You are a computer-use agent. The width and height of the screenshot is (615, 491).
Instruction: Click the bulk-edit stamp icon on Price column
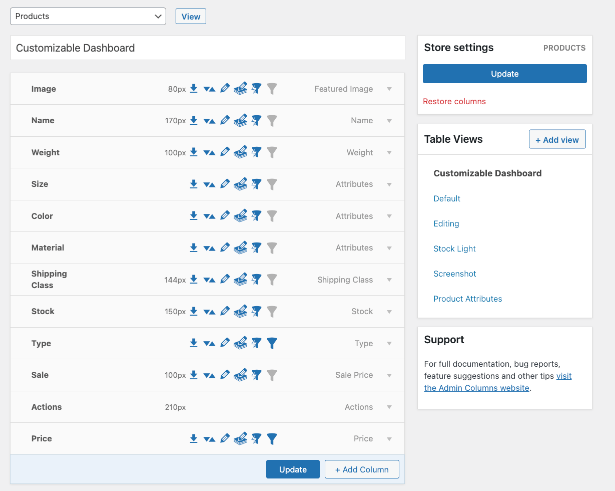pyautogui.click(x=241, y=438)
